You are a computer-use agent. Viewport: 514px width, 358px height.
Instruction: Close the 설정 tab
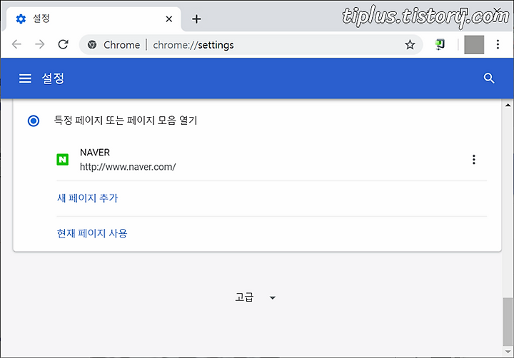[168, 19]
